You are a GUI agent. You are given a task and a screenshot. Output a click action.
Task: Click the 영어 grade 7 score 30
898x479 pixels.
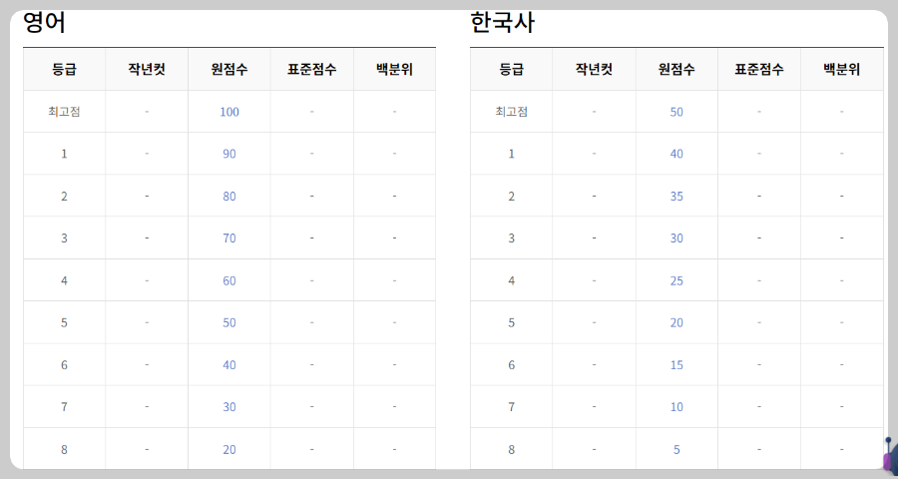[x=229, y=407]
